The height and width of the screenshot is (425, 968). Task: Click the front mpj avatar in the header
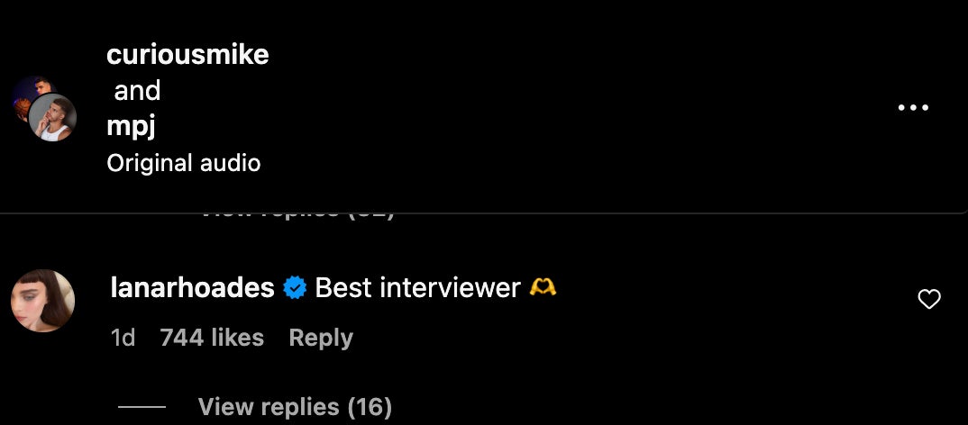[52, 118]
